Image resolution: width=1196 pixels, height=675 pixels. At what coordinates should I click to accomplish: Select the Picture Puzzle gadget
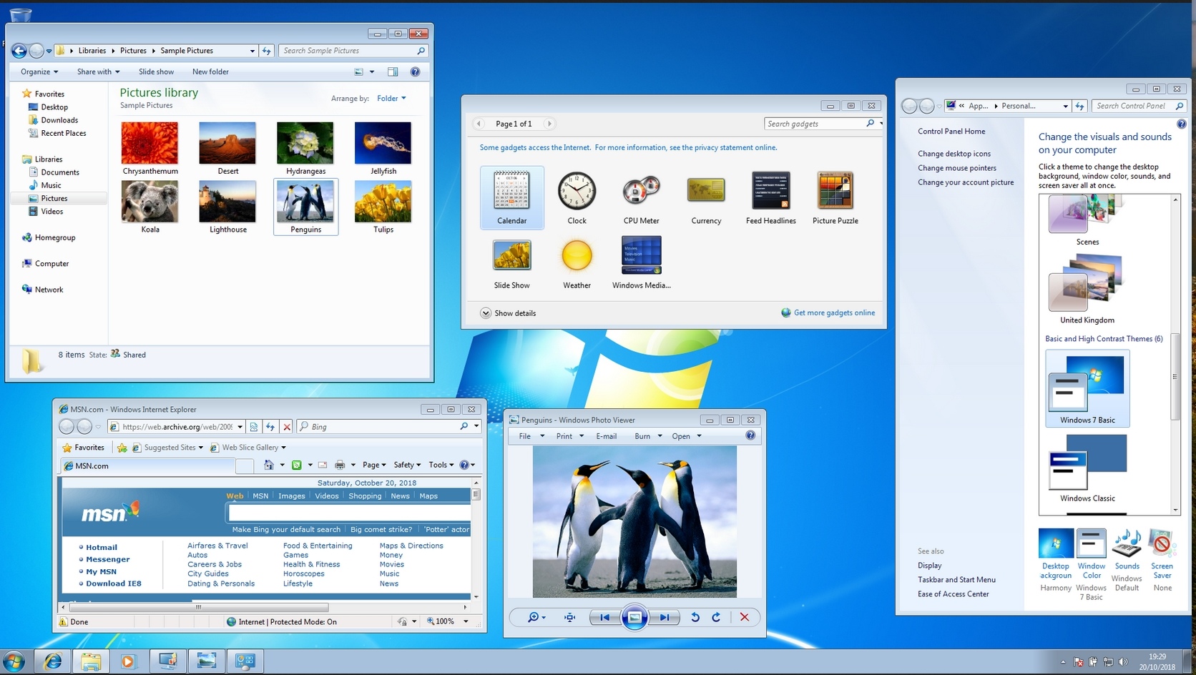pyautogui.click(x=835, y=198)
